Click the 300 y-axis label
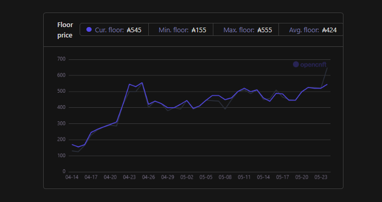 pyautogui.click(x=61, y=123)
